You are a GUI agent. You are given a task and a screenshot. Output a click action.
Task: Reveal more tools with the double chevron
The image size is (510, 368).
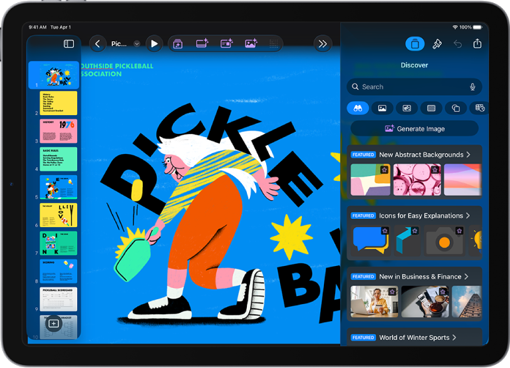click(323, 44)
